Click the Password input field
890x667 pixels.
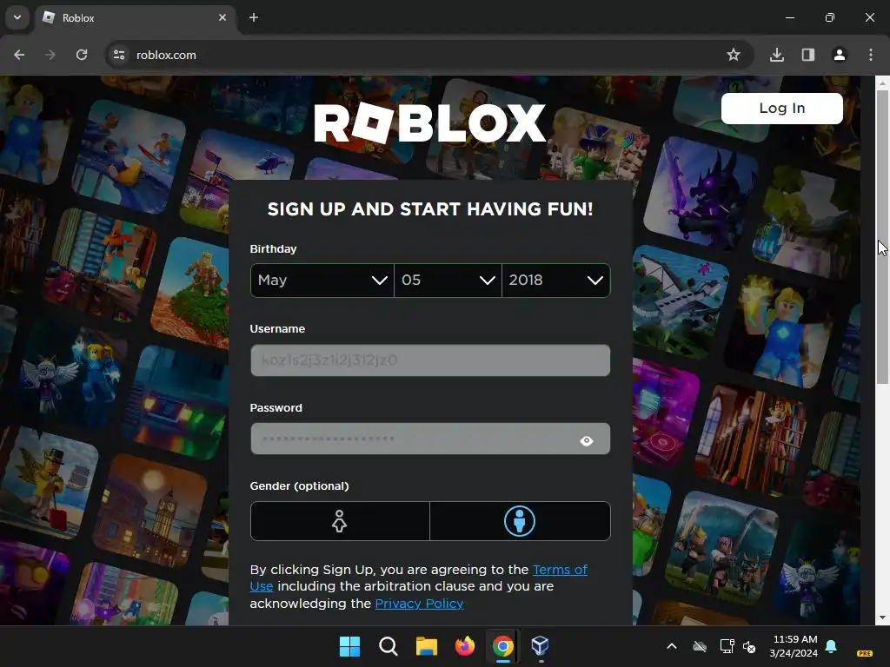pyautogui.click(x=430, y=439)
